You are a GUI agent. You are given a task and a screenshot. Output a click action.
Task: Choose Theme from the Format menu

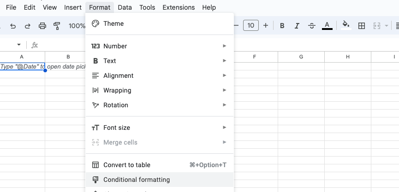[x=160, y=23]
